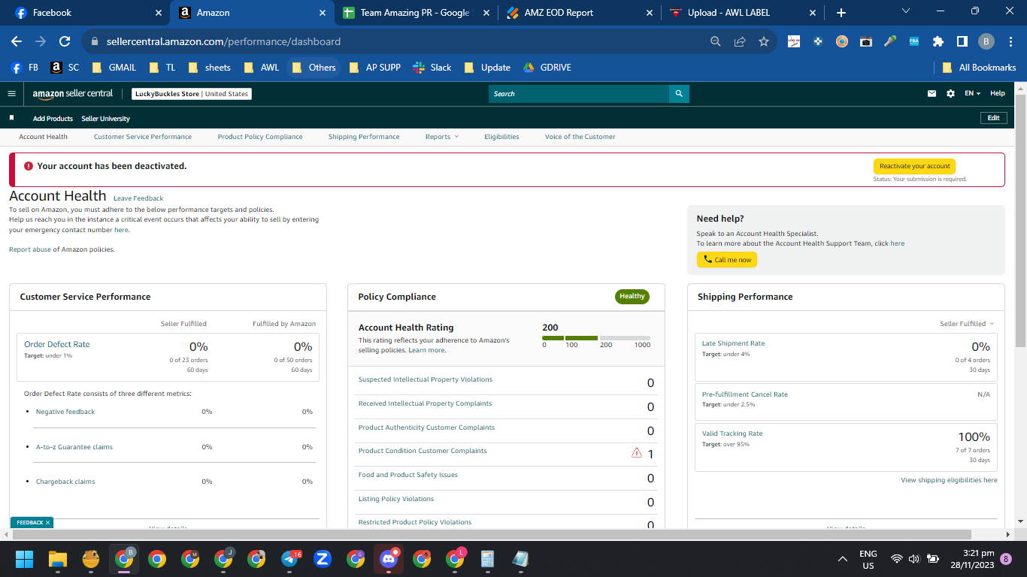Switch to the Upload - AWL LABEL tab
Viewport: 1027px width, 577px height.
743,13
